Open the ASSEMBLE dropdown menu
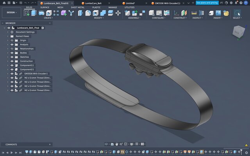This screenshot has width=250, height=156. click(x=134, y=18)
